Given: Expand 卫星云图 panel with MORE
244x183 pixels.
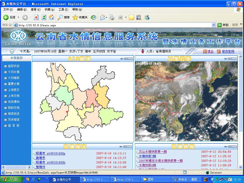Looking at the screenshot, I should 231,59.
